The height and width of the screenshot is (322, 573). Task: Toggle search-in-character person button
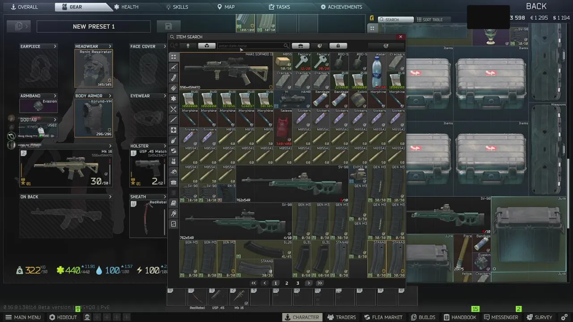(188, 46)
